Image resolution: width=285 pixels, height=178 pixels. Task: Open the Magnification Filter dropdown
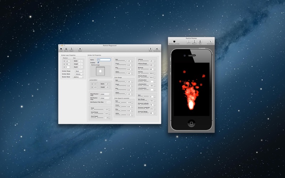(x=105, y=94)
